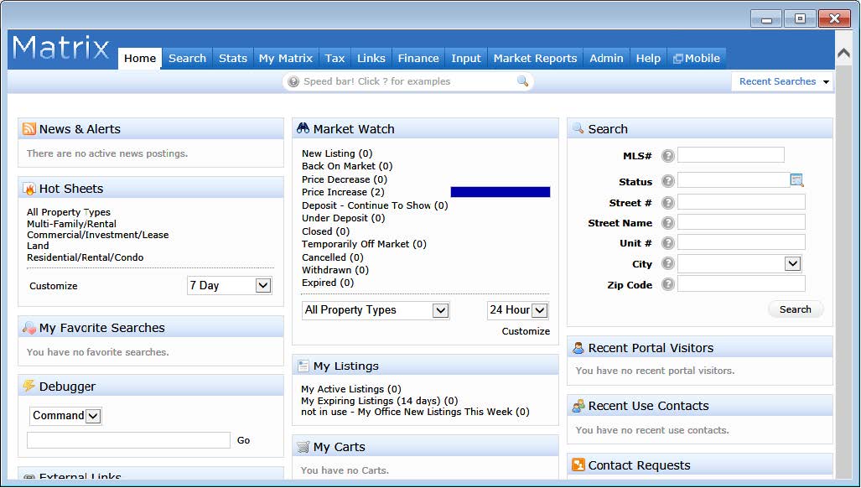861x488 pixels.
Task: Click the Go button in Debugger
Action: pyautogui.click(x=243, y=440)
